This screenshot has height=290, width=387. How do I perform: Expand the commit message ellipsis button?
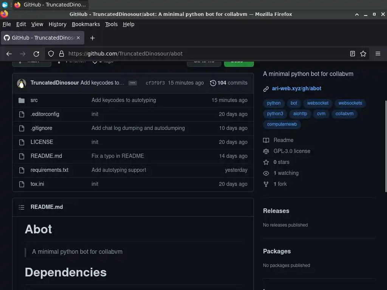(x=133, y=83)
